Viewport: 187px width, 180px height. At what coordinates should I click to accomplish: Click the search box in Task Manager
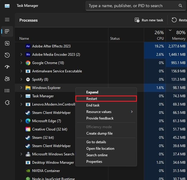(x=133, y=6)
